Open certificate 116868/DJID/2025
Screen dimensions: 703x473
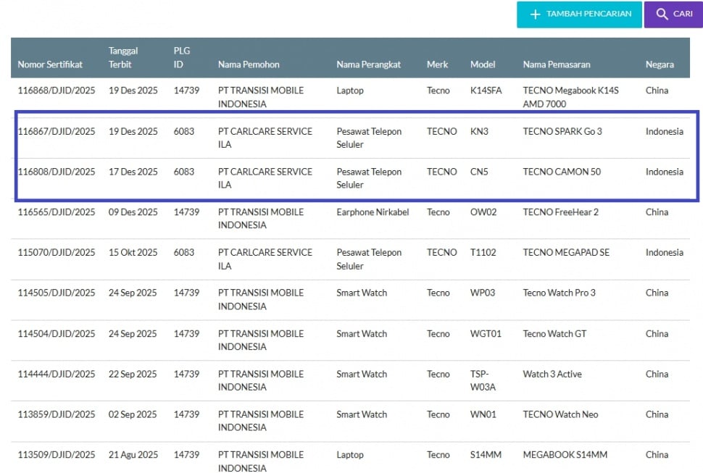click(57, 91)
